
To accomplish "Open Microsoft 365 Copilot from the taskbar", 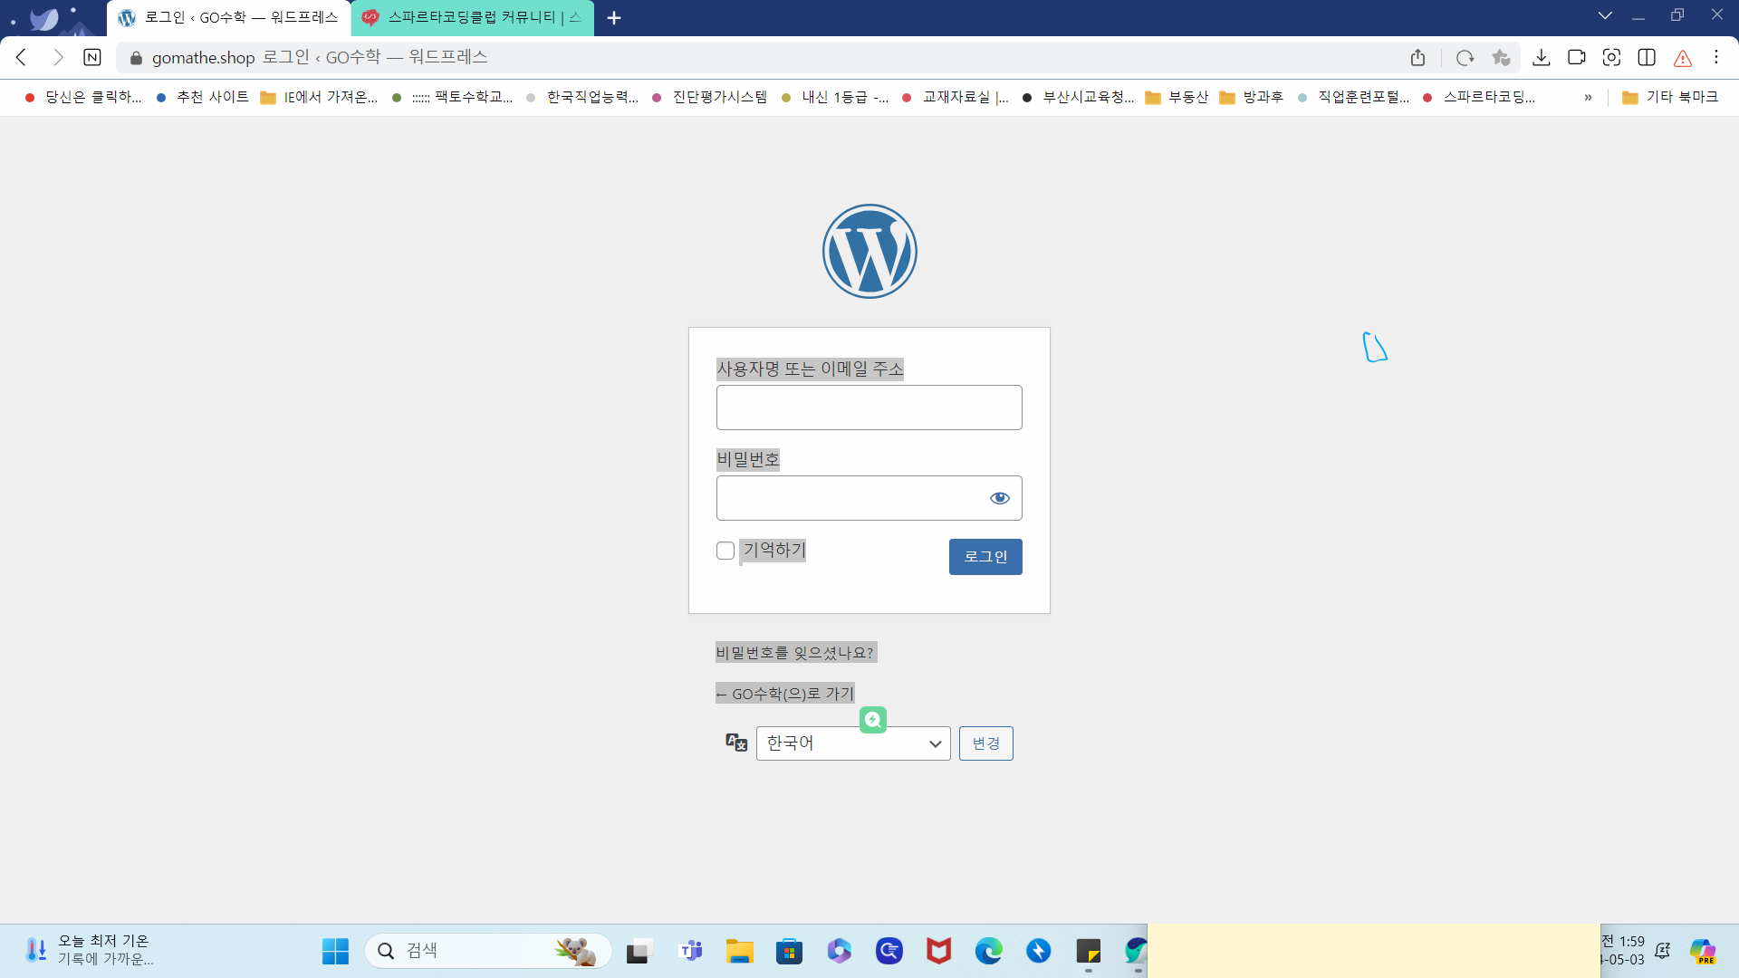I will click(x=839, y=951).
